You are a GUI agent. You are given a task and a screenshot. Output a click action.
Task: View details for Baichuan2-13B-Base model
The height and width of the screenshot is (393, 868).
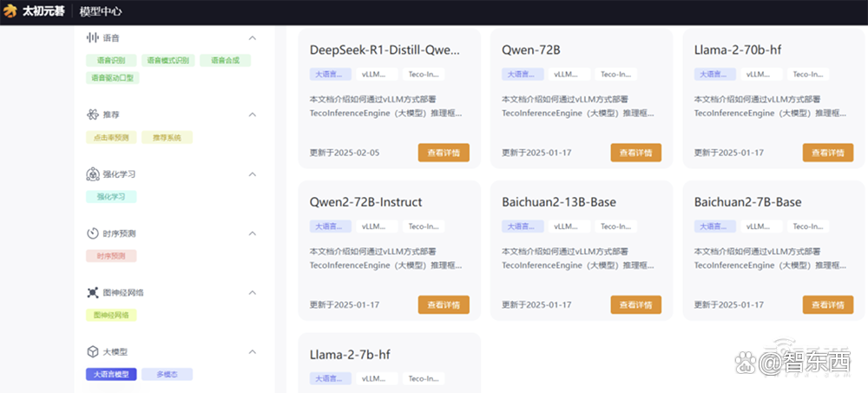click(636, 305)
